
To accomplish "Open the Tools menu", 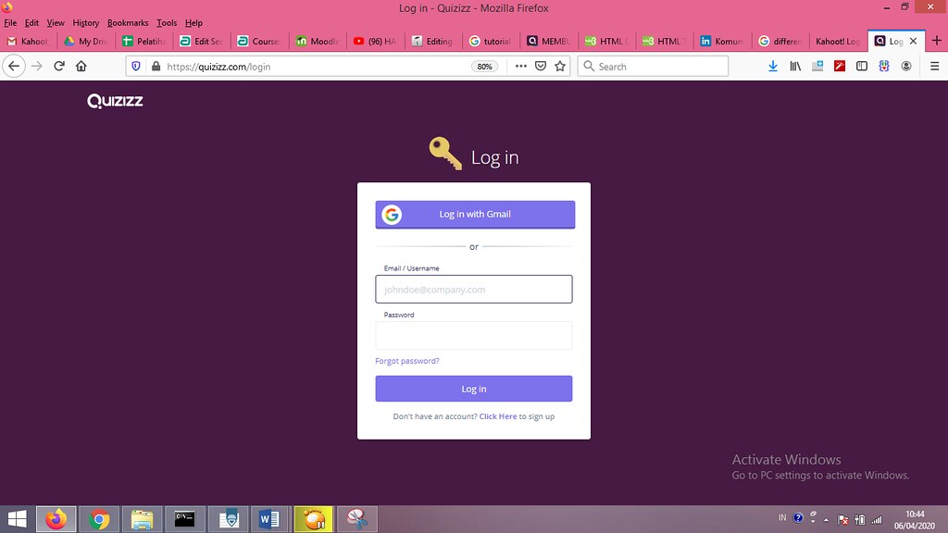I will click(x=167, y=23).
